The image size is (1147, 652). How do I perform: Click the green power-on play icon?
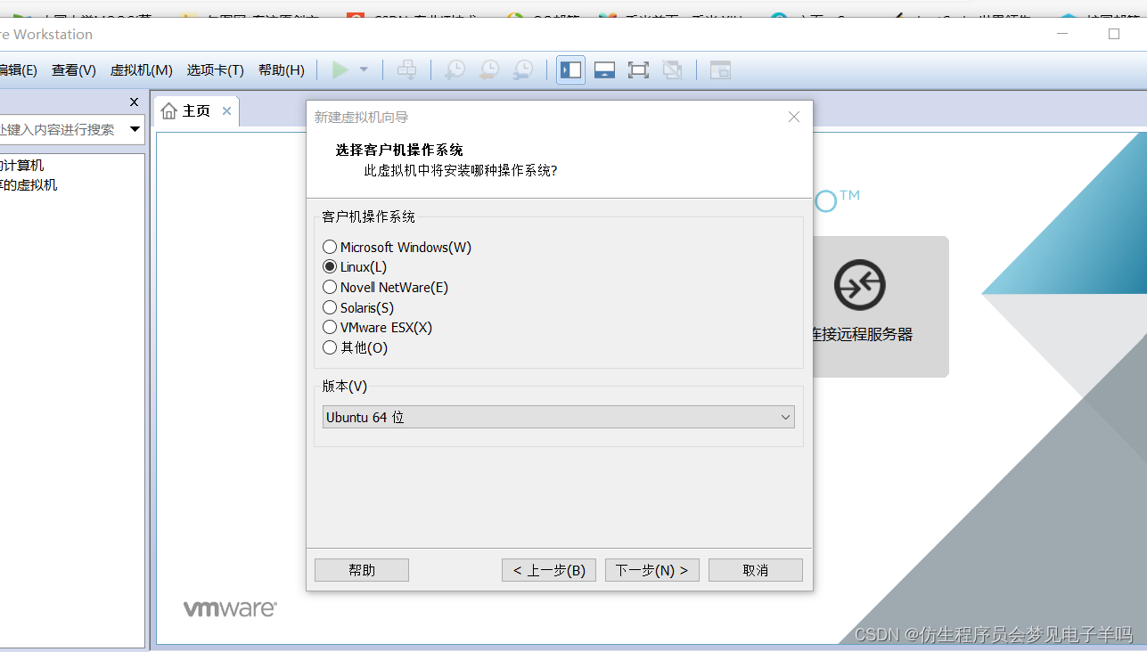tap(340, 69)
